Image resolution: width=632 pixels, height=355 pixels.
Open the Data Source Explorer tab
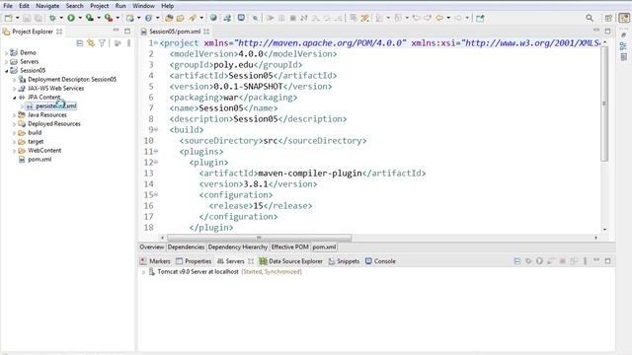[x=291, y=261]
